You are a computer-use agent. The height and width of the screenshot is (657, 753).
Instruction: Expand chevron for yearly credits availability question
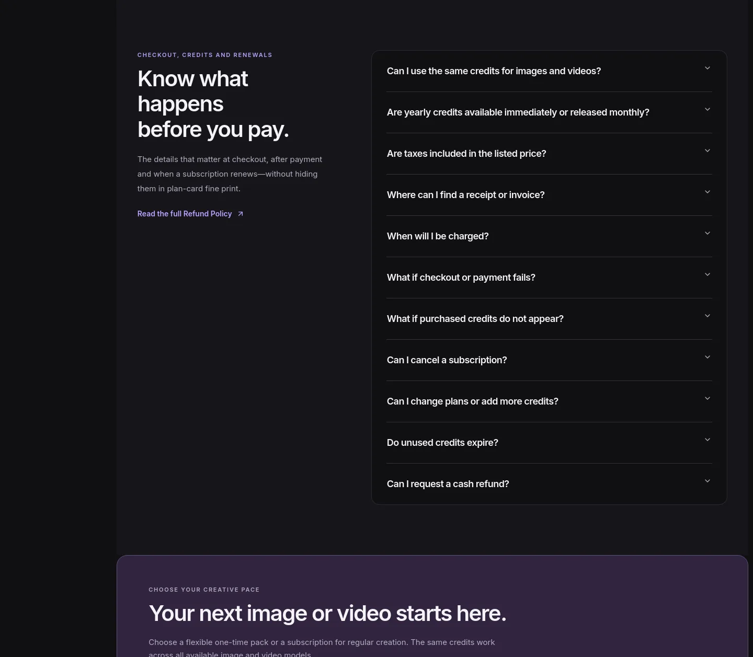tap(707, 109)
